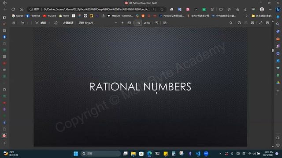
Task: Click the save as PDF icon
Action: pyautogui.click(x=252, y=23)
